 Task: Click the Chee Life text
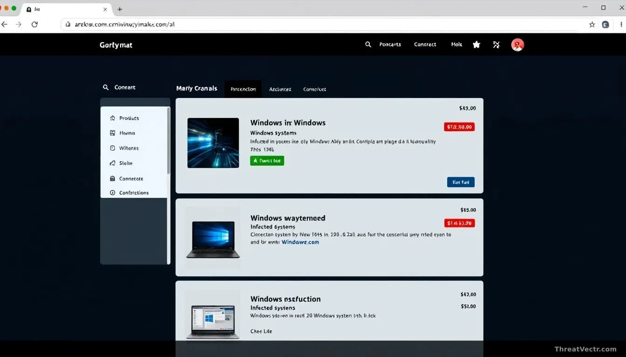point(261,331)
